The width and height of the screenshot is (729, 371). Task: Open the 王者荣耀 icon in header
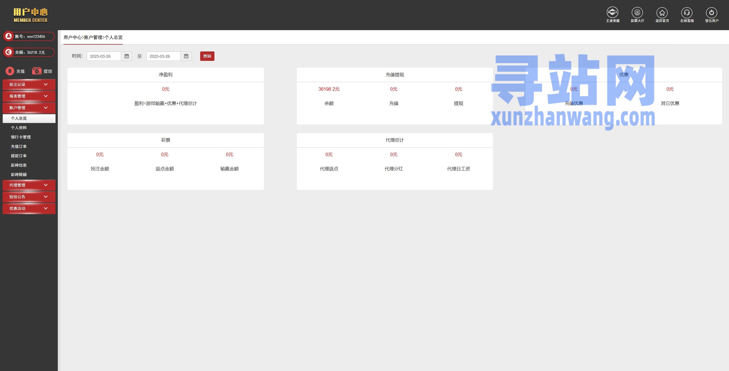tap(613, 13)
